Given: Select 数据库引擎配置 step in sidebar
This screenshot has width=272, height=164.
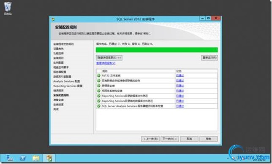Looking at the screenshot, I should [62, 77].
